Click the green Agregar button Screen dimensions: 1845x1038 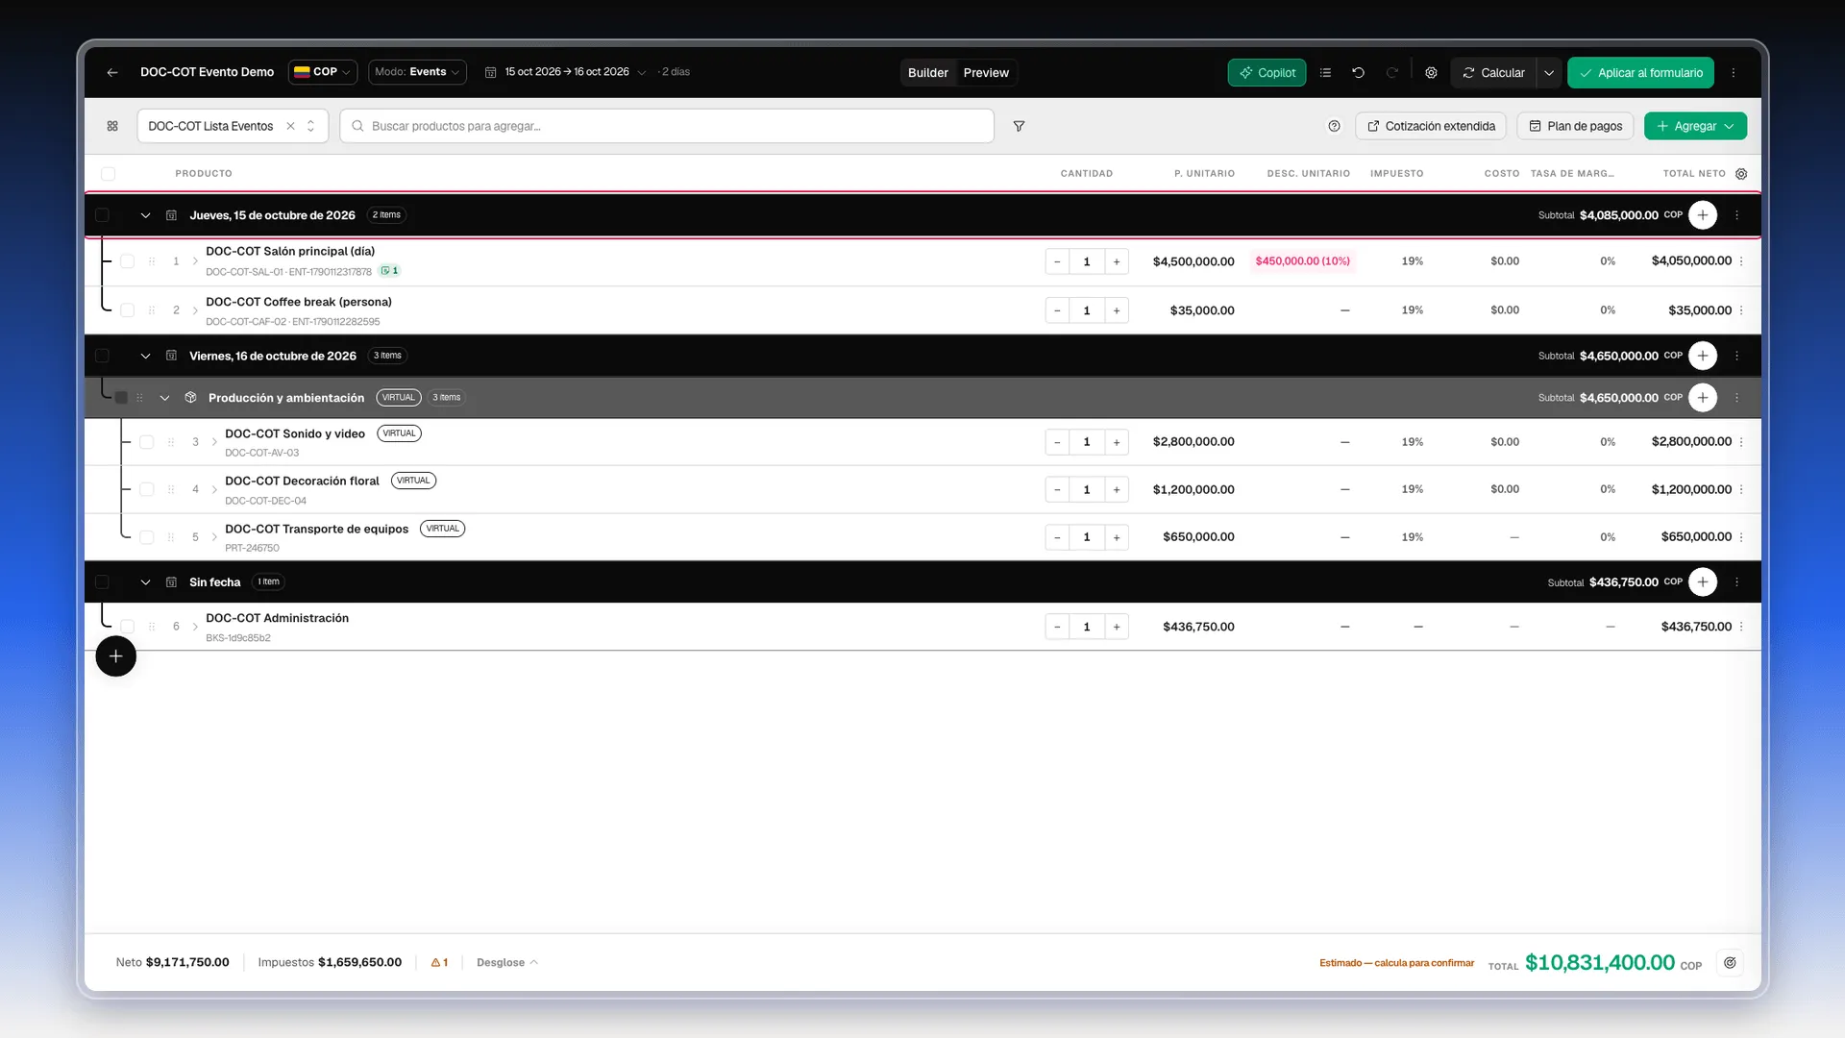click(1695, 126)
